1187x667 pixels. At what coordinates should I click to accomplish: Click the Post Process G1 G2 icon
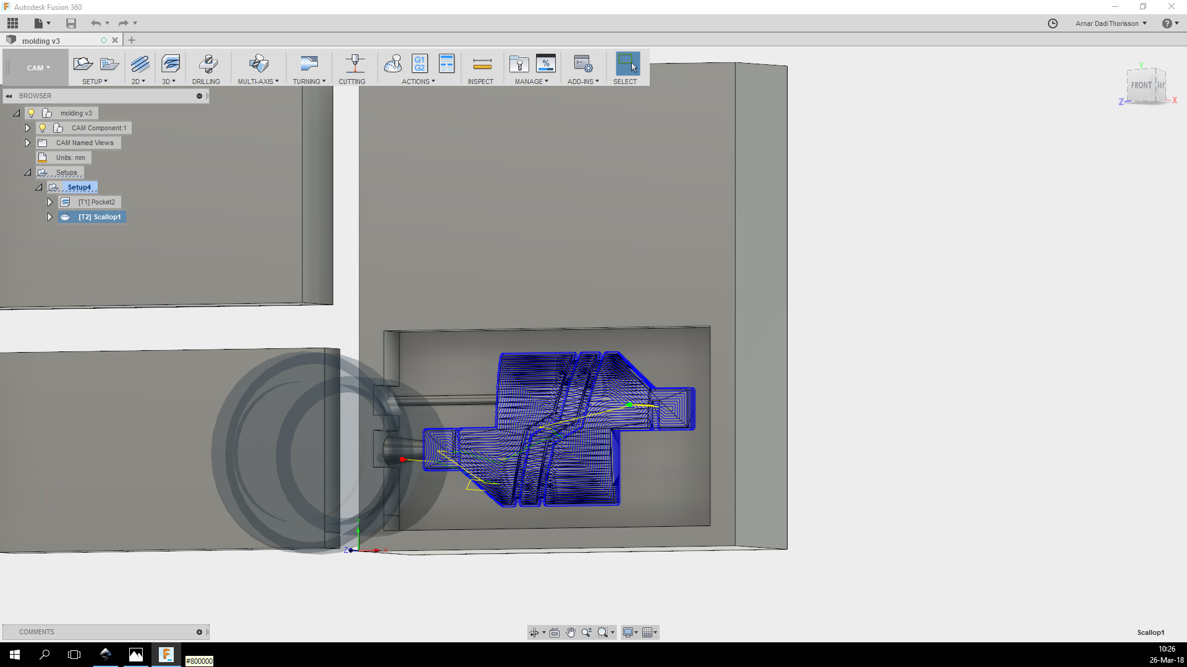click(x=420, y=64)
